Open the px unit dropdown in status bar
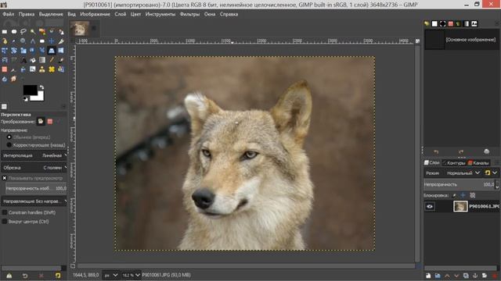 [110, 275]
